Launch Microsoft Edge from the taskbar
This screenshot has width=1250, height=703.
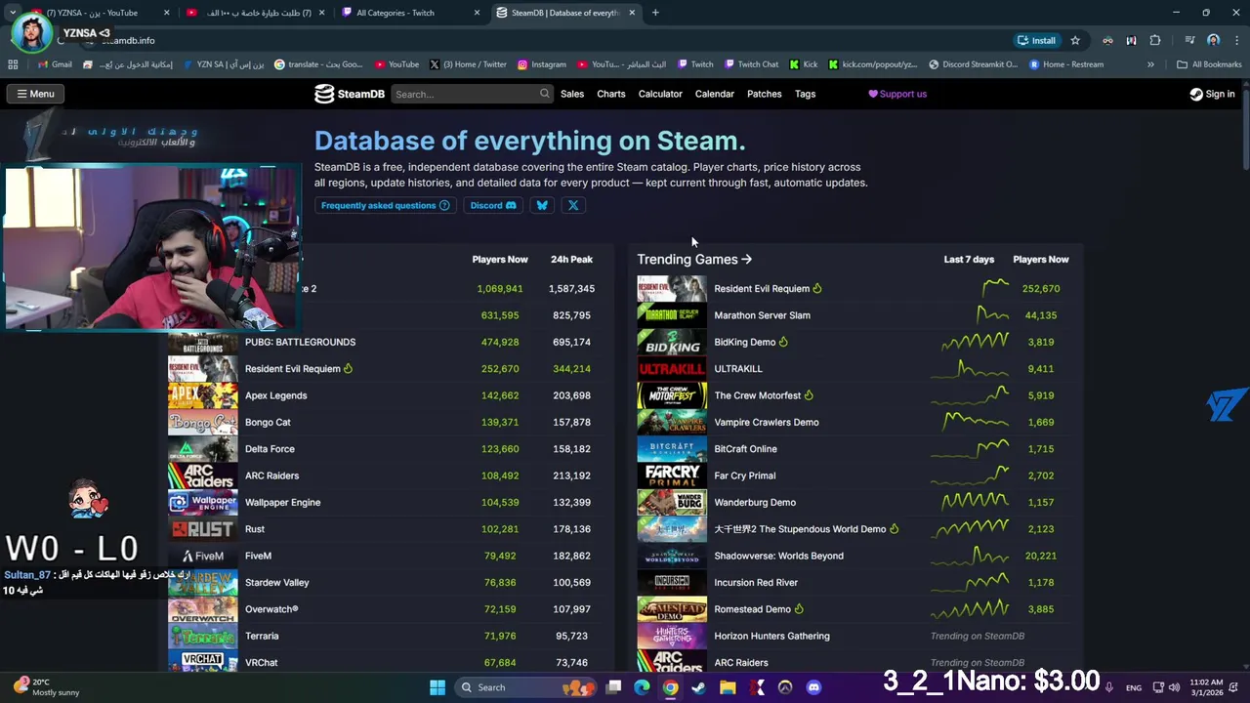642,687
